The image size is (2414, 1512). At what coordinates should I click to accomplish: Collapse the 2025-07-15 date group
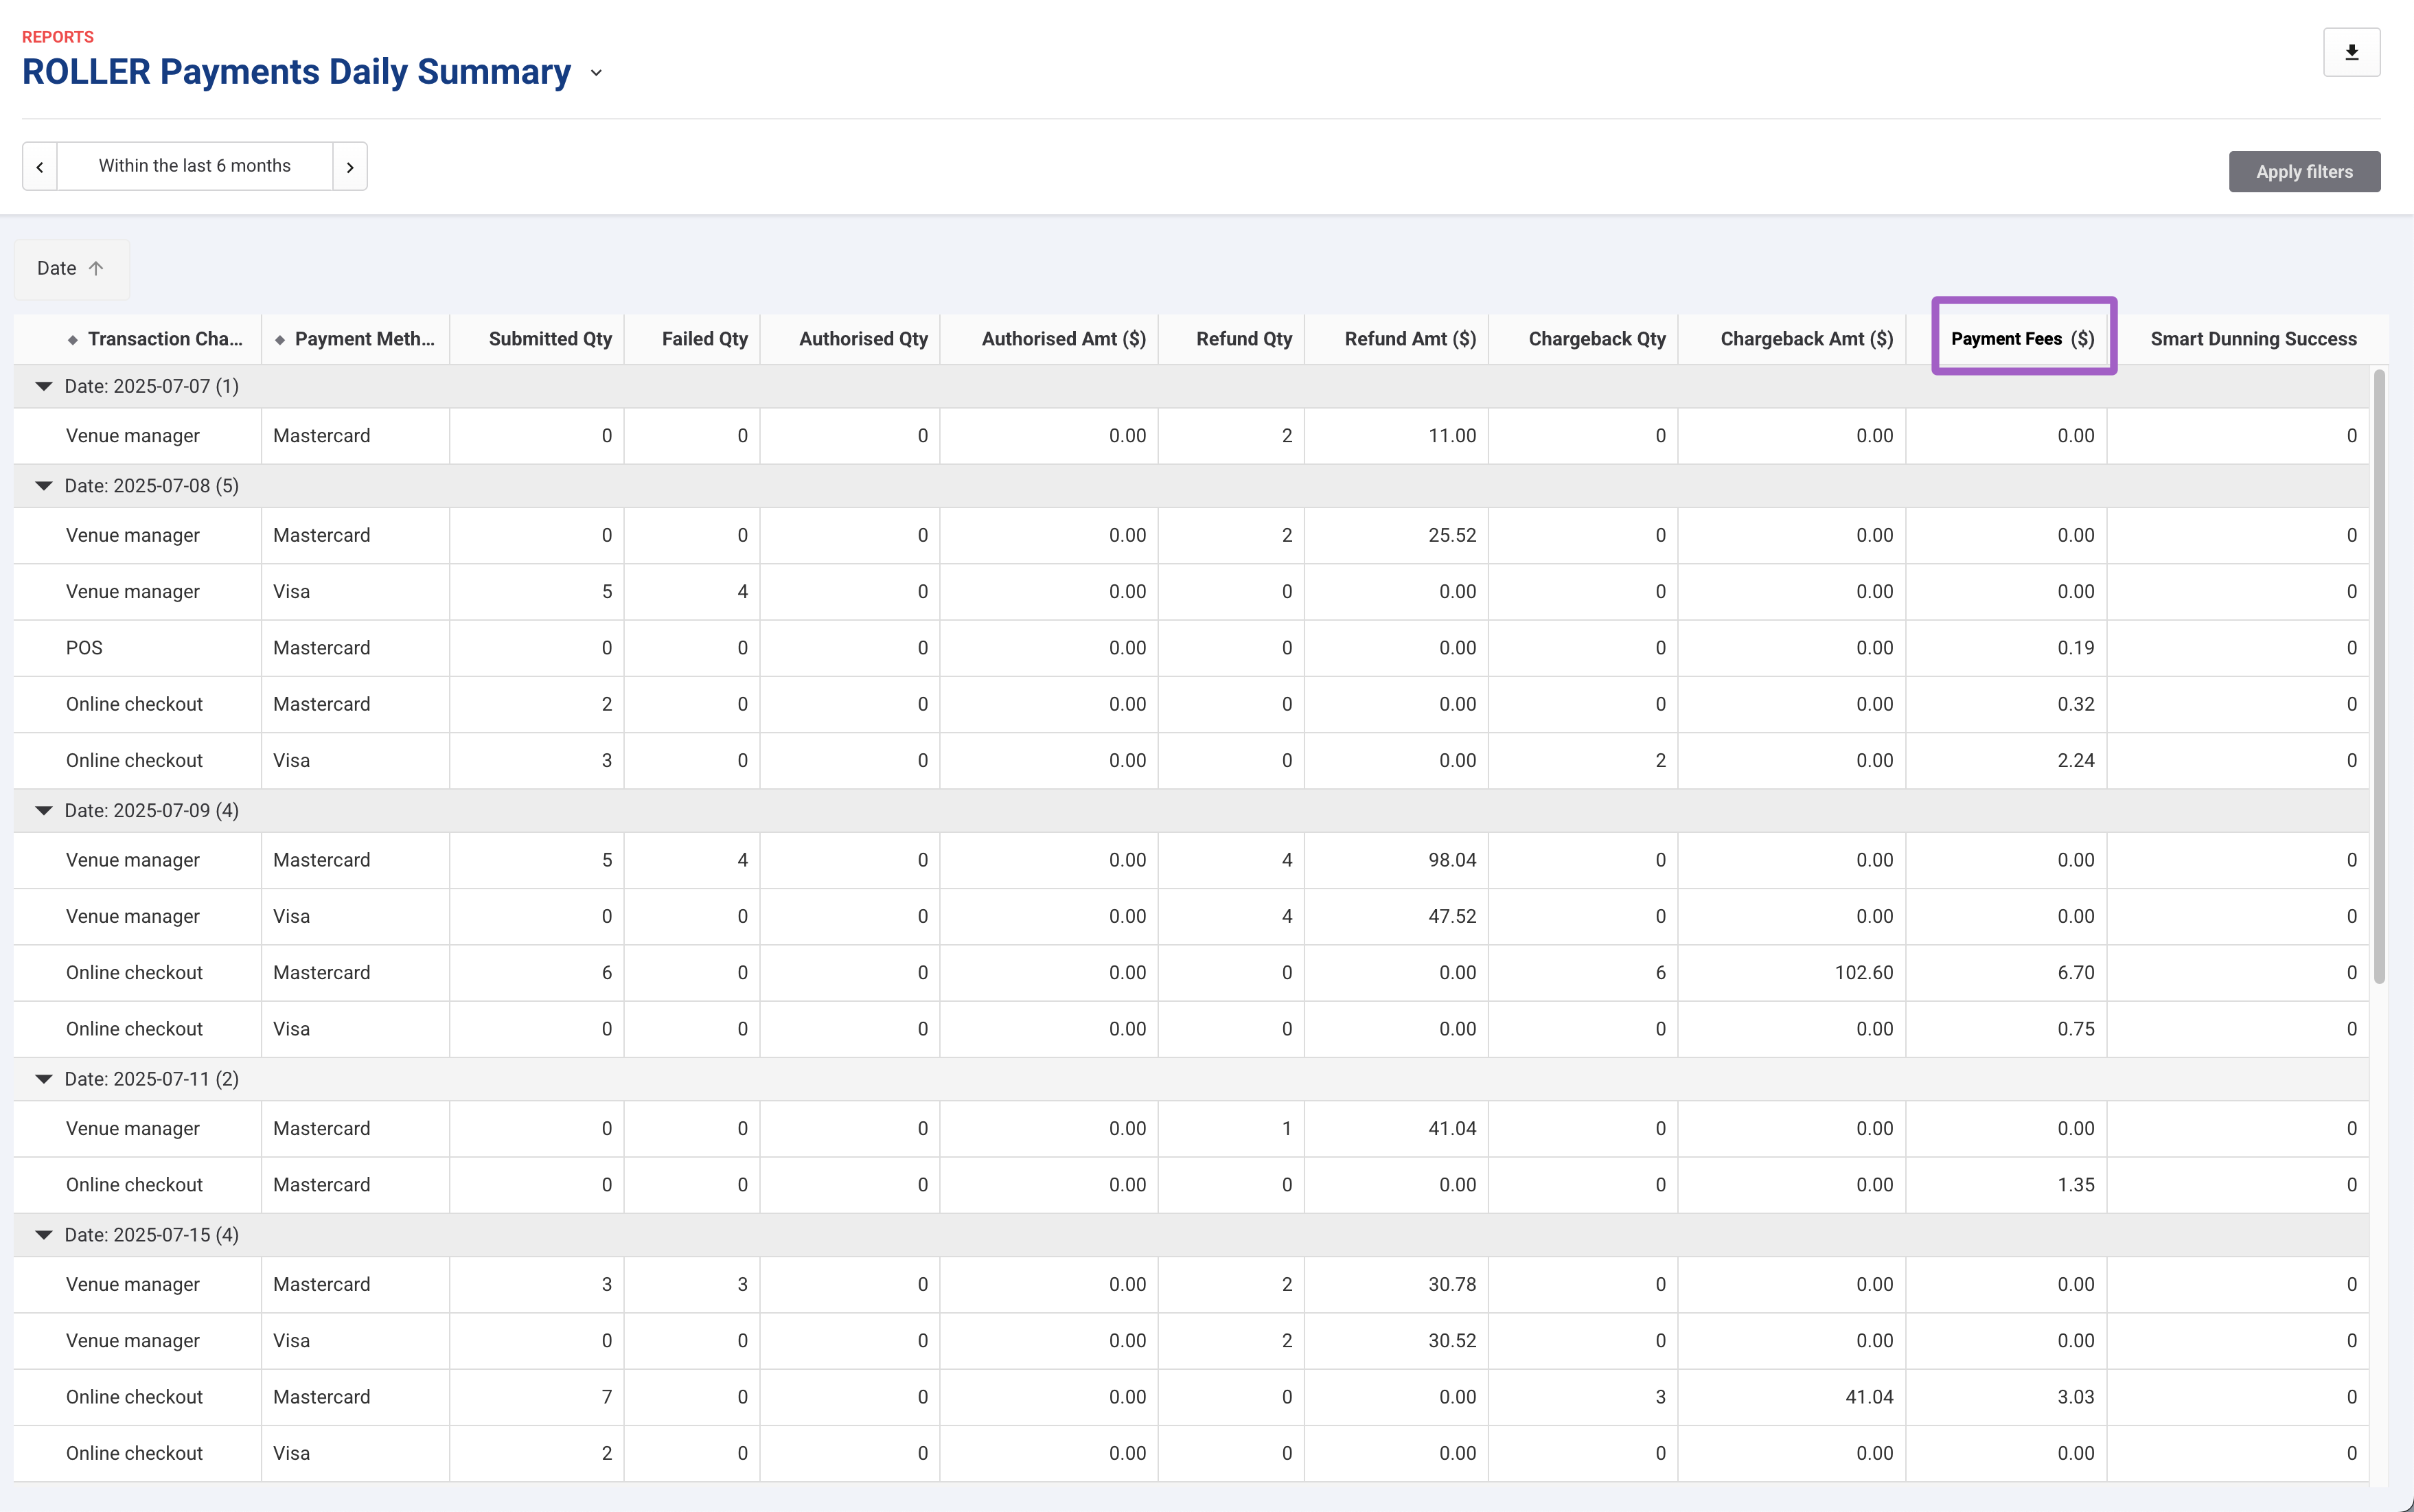44,1235
